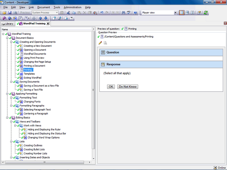Image resolution: width=227 pixels, height=170 pixels.
Task: Click the Open folder toolbar icon
Action: [4, 13]
